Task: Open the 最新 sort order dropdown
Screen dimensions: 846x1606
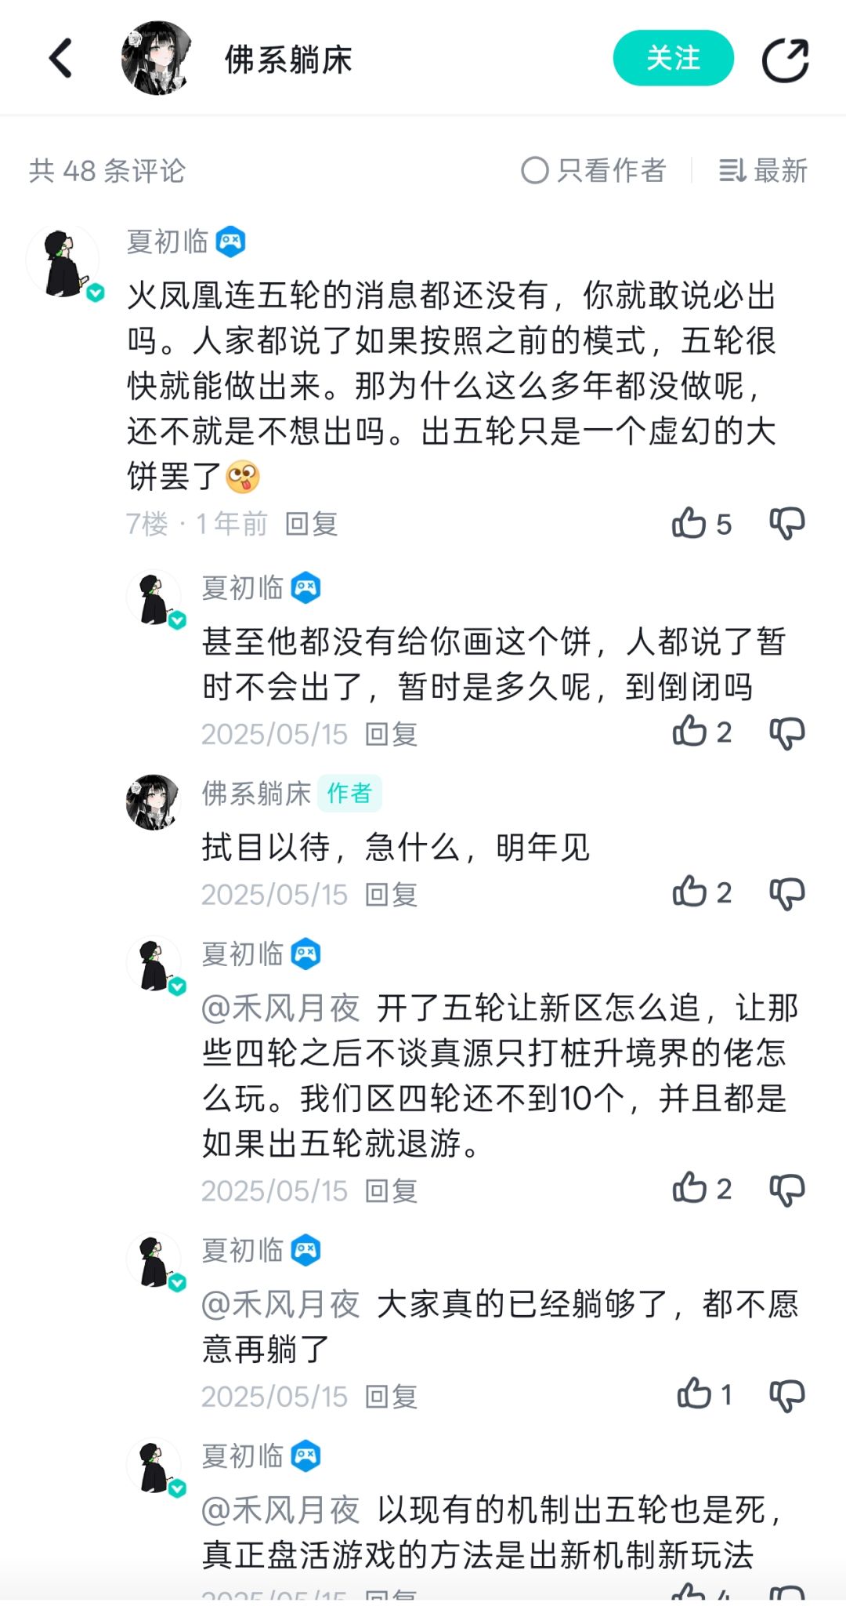Action: pyautogui.click(x=763, y=170)
